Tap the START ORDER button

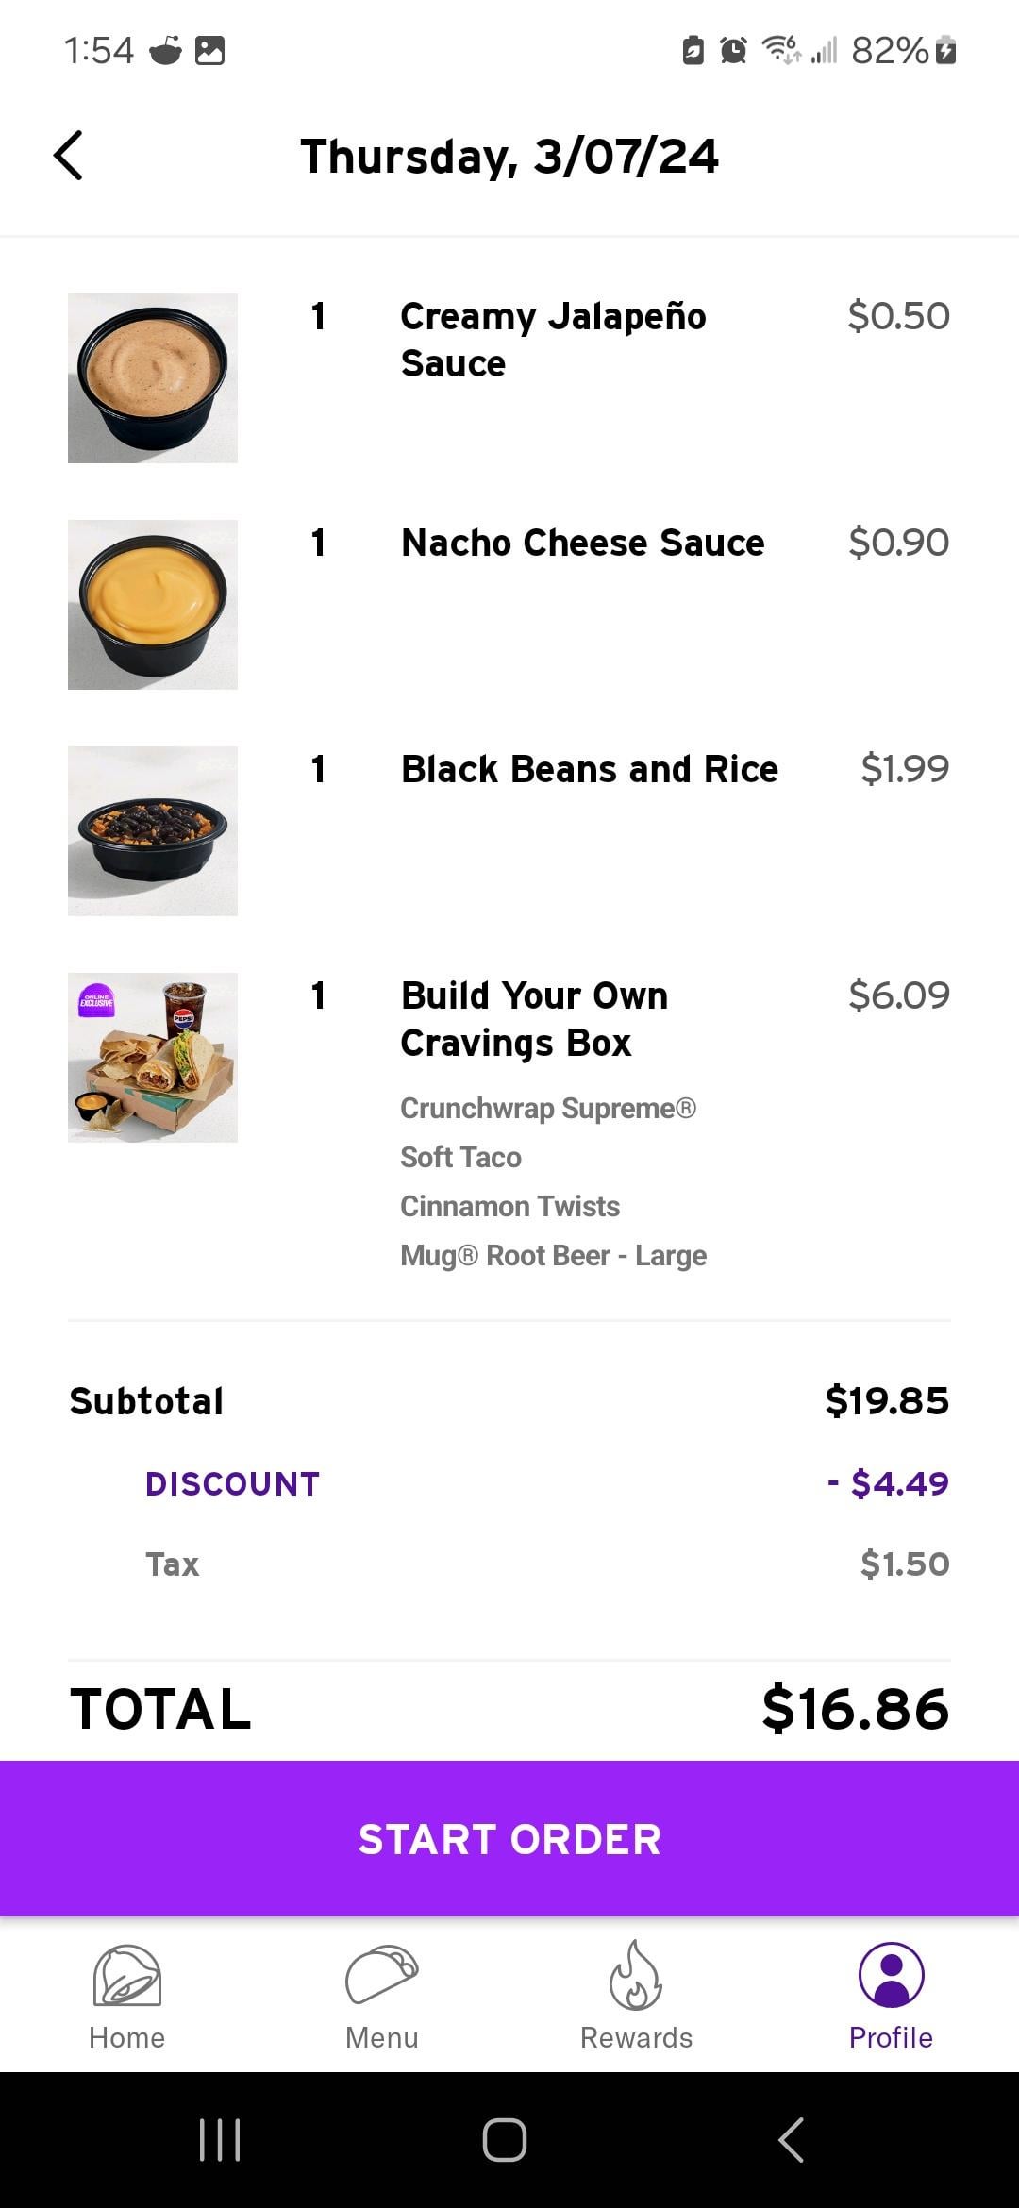[x=509, y=1839]
